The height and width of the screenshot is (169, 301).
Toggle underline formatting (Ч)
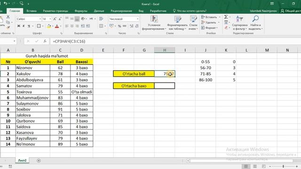point(29,26)
